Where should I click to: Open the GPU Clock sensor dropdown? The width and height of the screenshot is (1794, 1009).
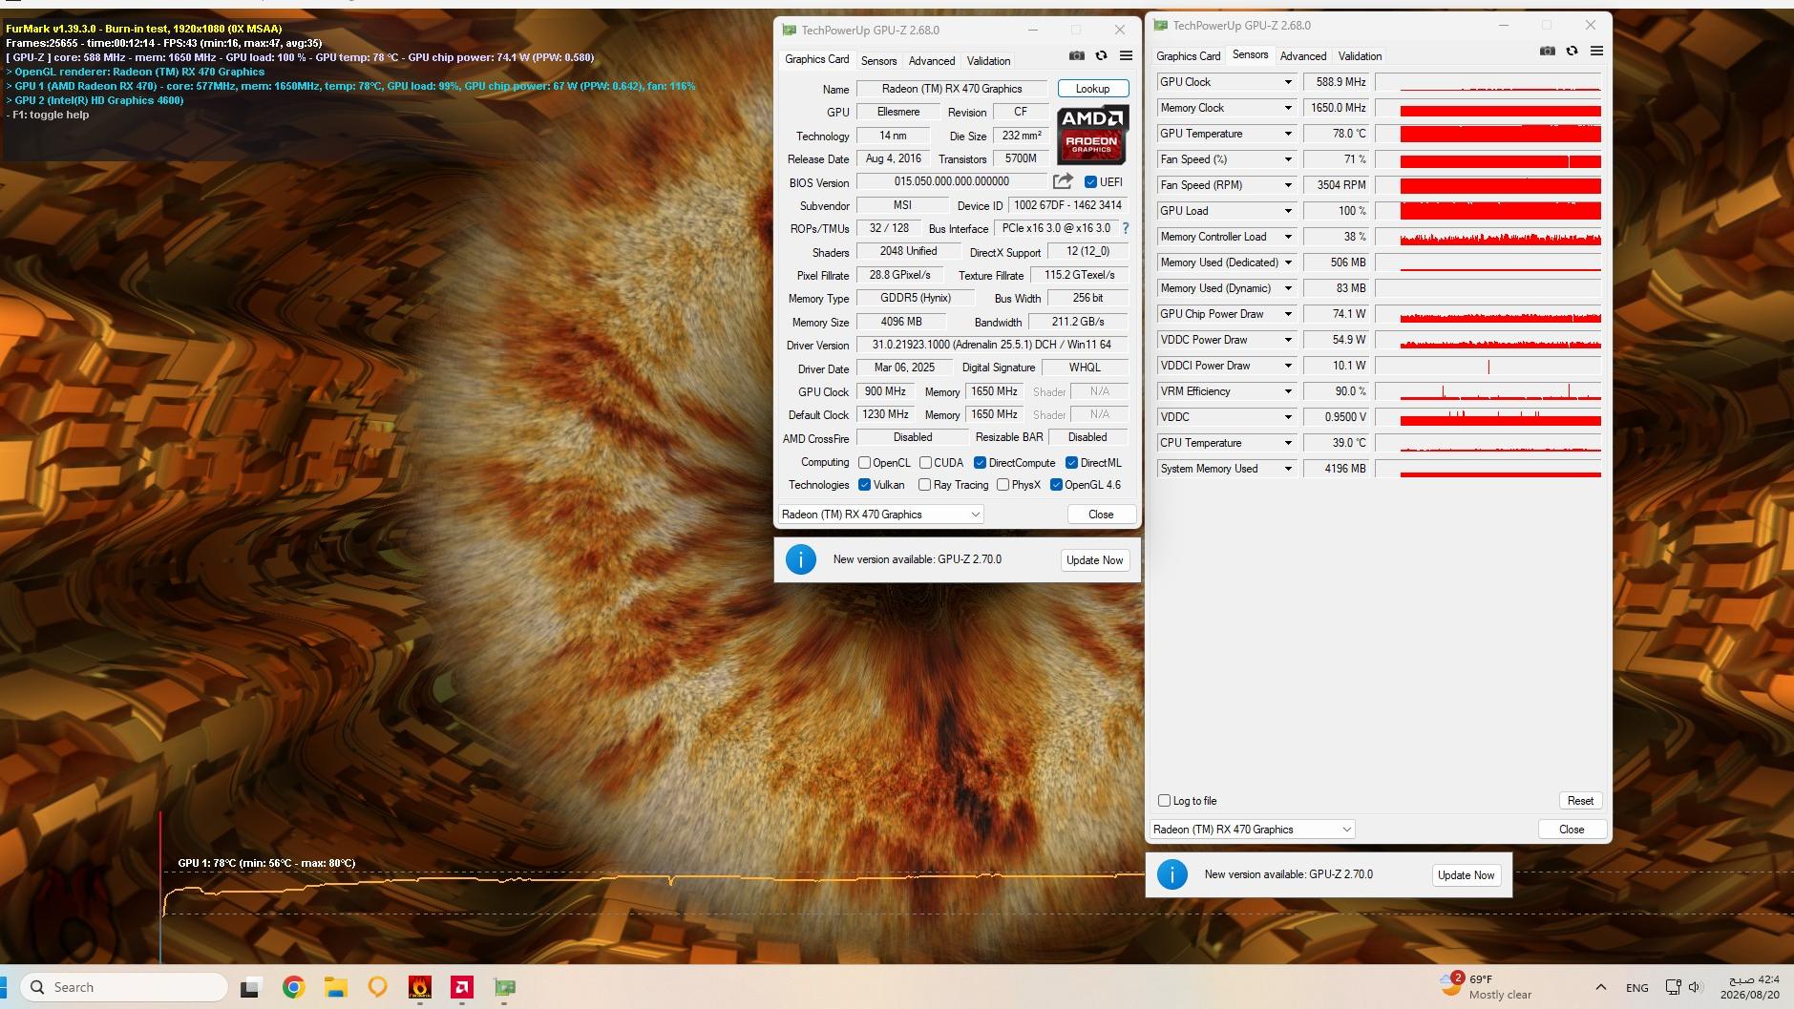pyautogui.click(x=1288, y=82)
